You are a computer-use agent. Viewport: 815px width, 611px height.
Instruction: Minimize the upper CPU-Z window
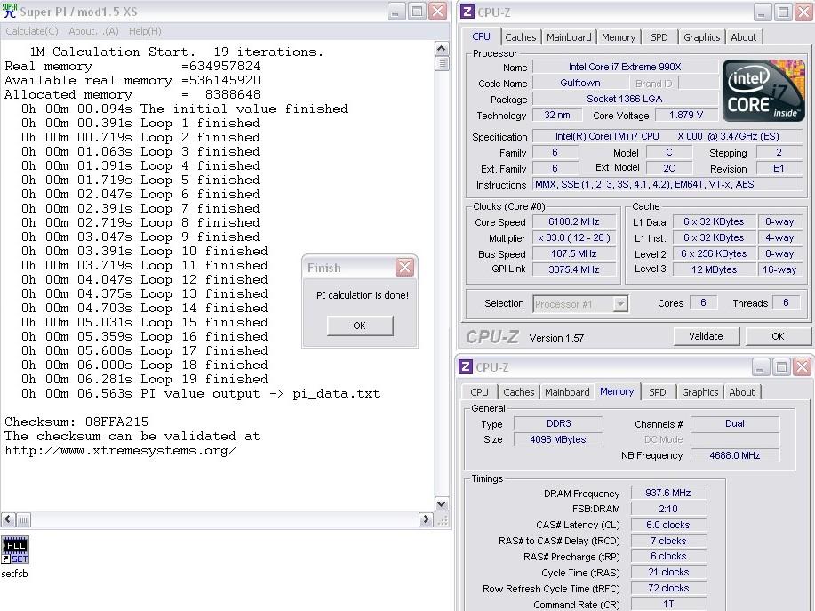[763, 12]
